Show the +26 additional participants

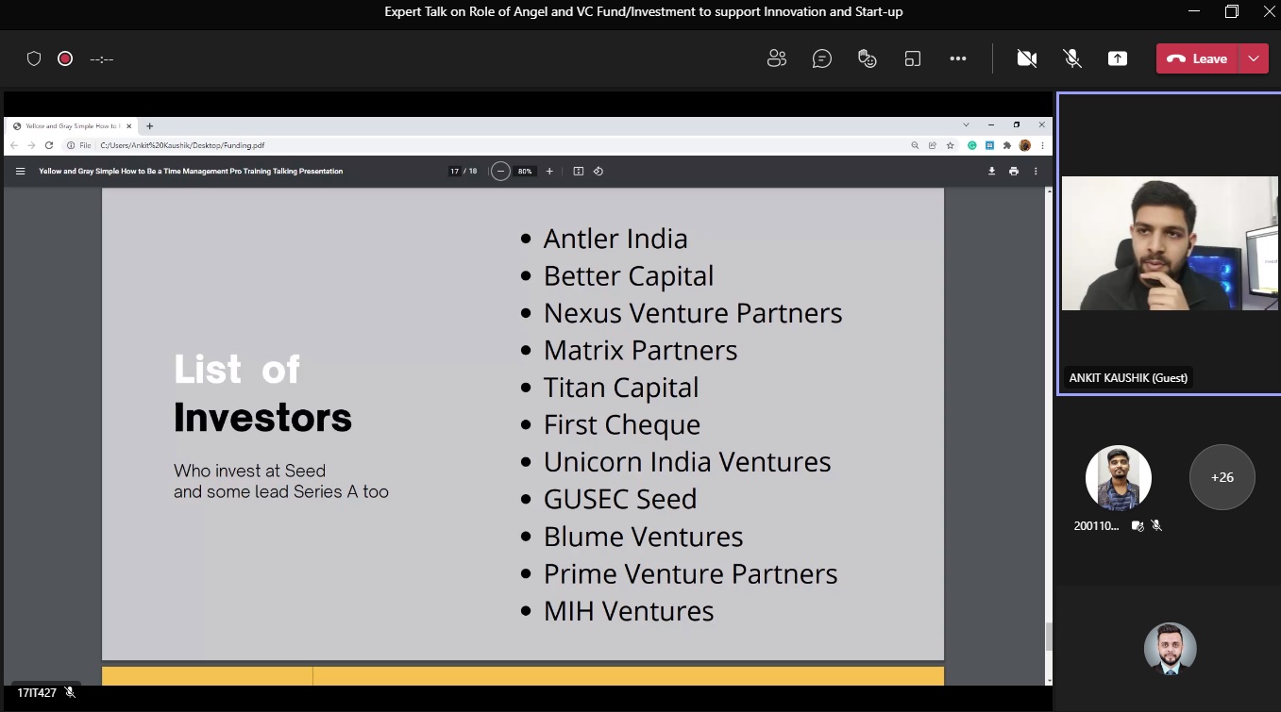1222,477
